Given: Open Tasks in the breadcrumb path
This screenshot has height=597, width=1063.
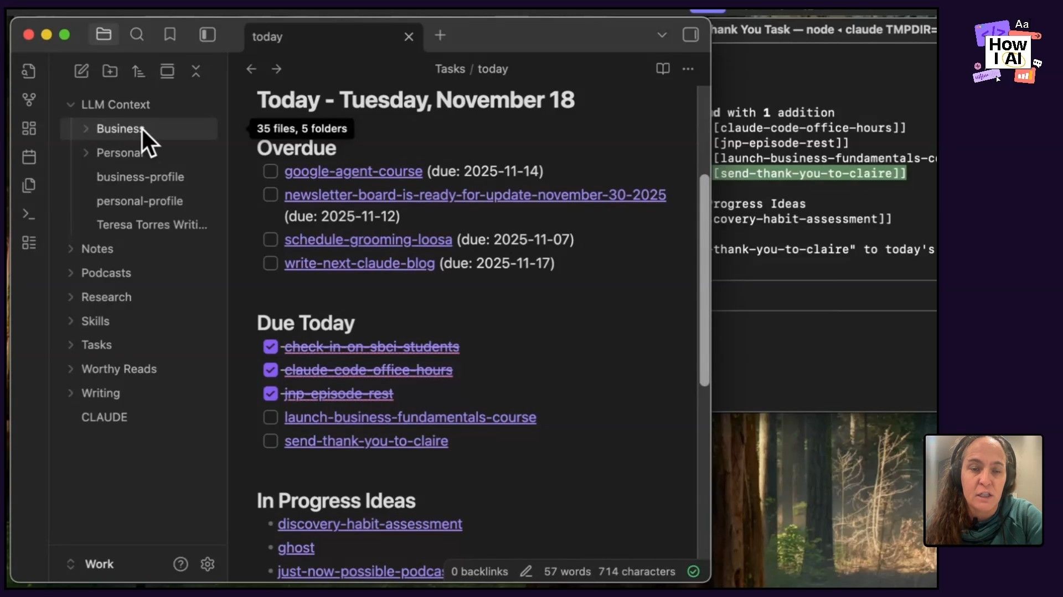Looking at the screenshot, I should point(450,69).
